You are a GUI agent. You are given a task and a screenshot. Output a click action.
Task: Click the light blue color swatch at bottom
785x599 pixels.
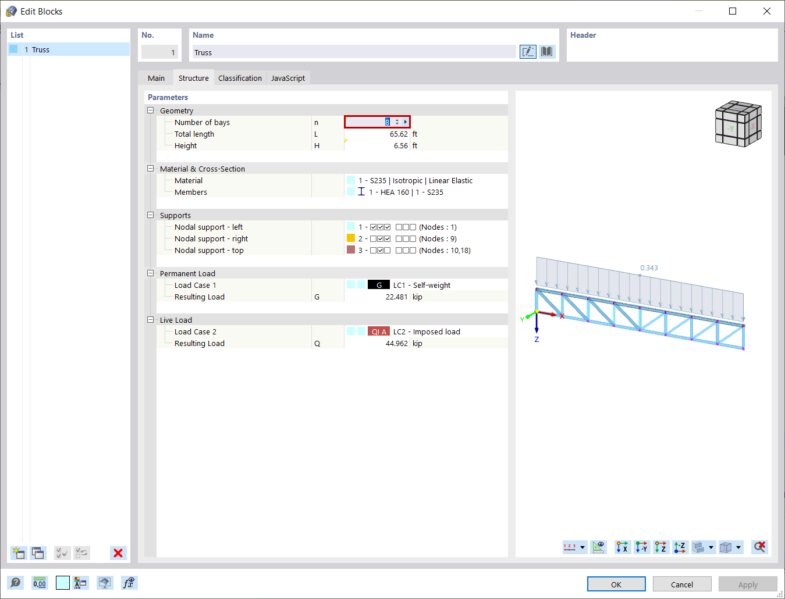pyautogui.click(x=62, y=582)
